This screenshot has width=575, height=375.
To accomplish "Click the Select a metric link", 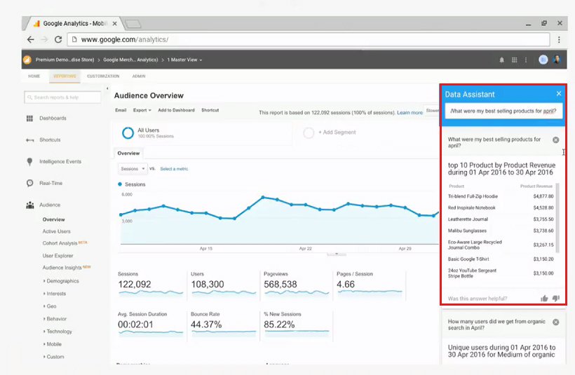I will (174, 169).
